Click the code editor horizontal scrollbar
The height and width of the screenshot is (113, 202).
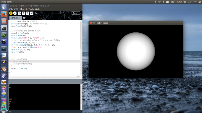pyautogui.click(x=44, y=77)
